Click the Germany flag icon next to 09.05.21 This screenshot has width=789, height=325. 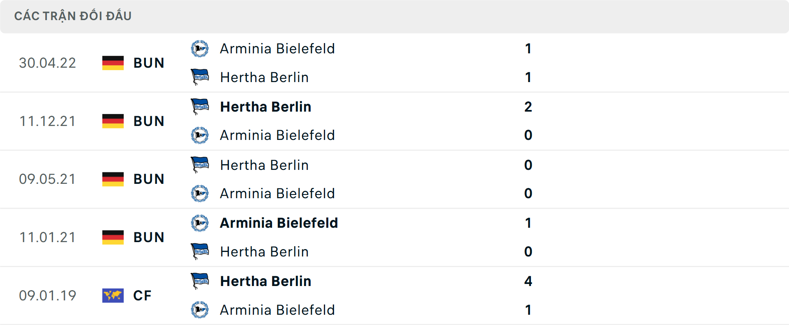click(x=113, y=179)
